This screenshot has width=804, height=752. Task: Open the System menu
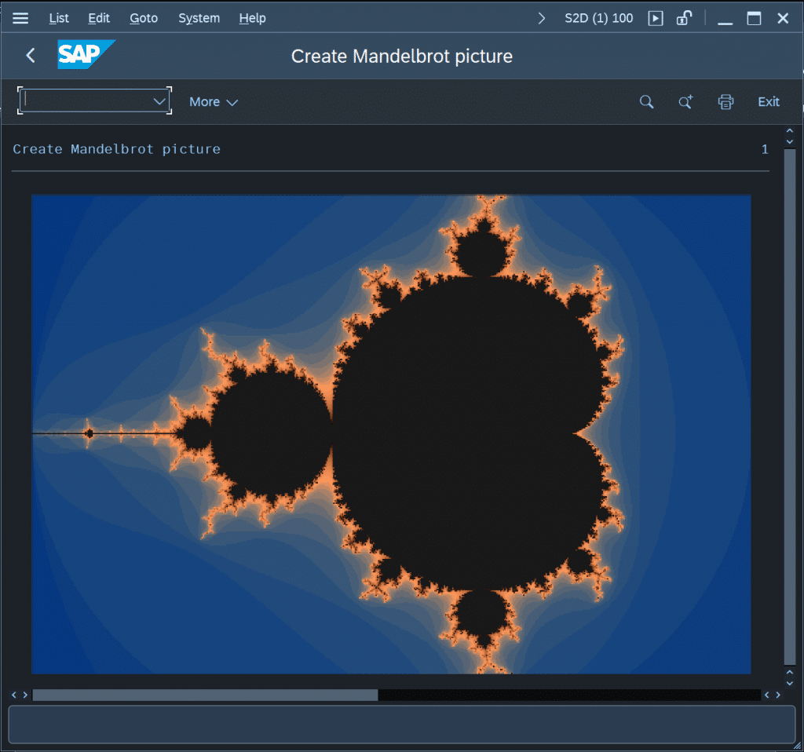[x=199, y=17]
